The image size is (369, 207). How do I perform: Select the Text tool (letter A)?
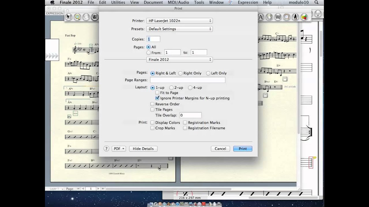[261, 17]
